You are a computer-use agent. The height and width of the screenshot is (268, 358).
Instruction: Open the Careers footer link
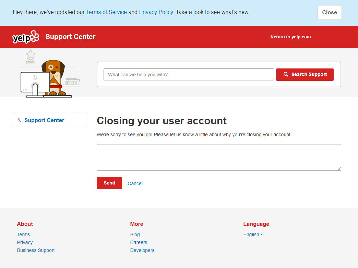coord(139,242)
